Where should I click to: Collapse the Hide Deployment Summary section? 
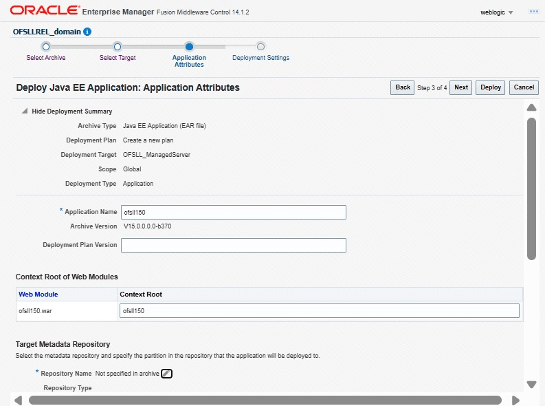coord(25,111)
